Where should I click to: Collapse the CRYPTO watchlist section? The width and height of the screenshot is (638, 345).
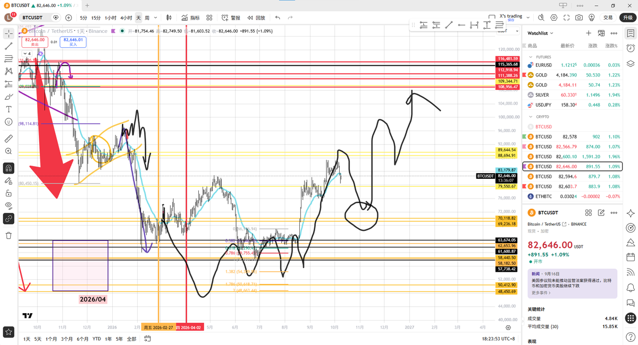click(530, 117)
